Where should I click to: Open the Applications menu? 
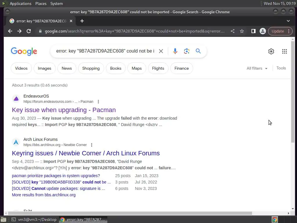point(21,3)
